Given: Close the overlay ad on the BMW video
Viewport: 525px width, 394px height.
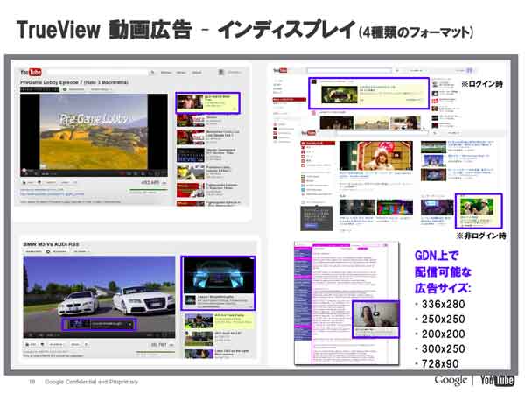Looking at the screenshot, I should point(131,324).
